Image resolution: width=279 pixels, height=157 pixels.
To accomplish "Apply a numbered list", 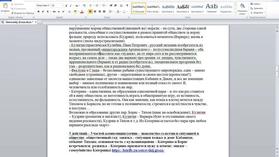I will 97,6.
